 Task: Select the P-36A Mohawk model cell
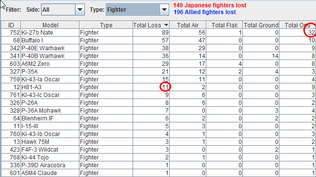pyautogui.click(x=50, y=111)
